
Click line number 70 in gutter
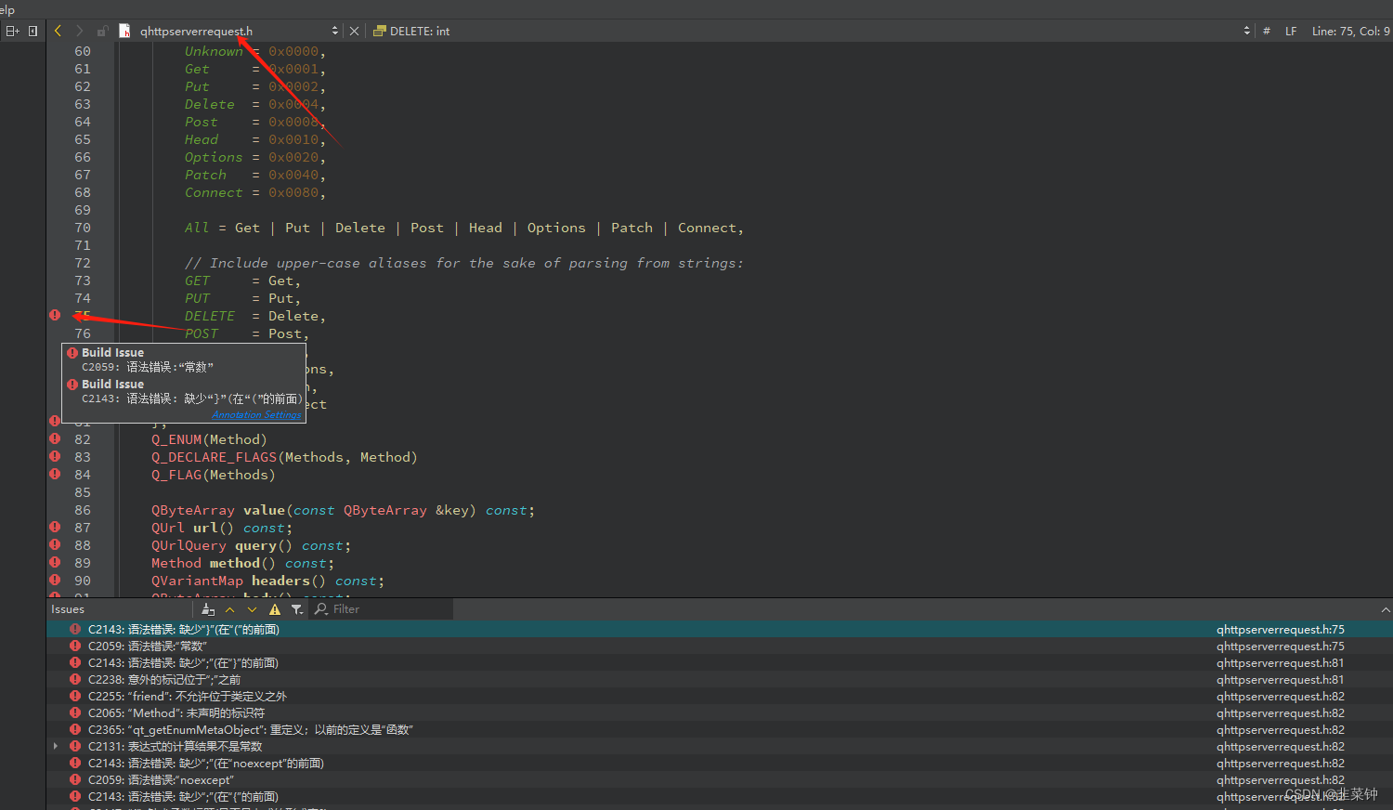coord(83,228)
